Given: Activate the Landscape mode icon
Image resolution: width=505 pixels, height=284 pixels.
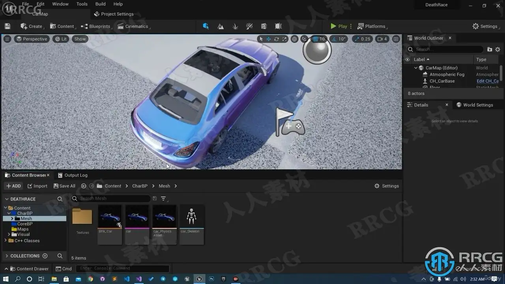Looking at the screenshot, I should (221, 26).
